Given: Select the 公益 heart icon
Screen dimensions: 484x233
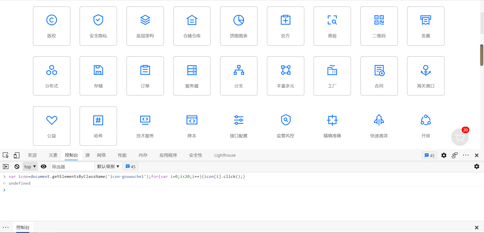Looking at the screenshot, I should point(52,120).
